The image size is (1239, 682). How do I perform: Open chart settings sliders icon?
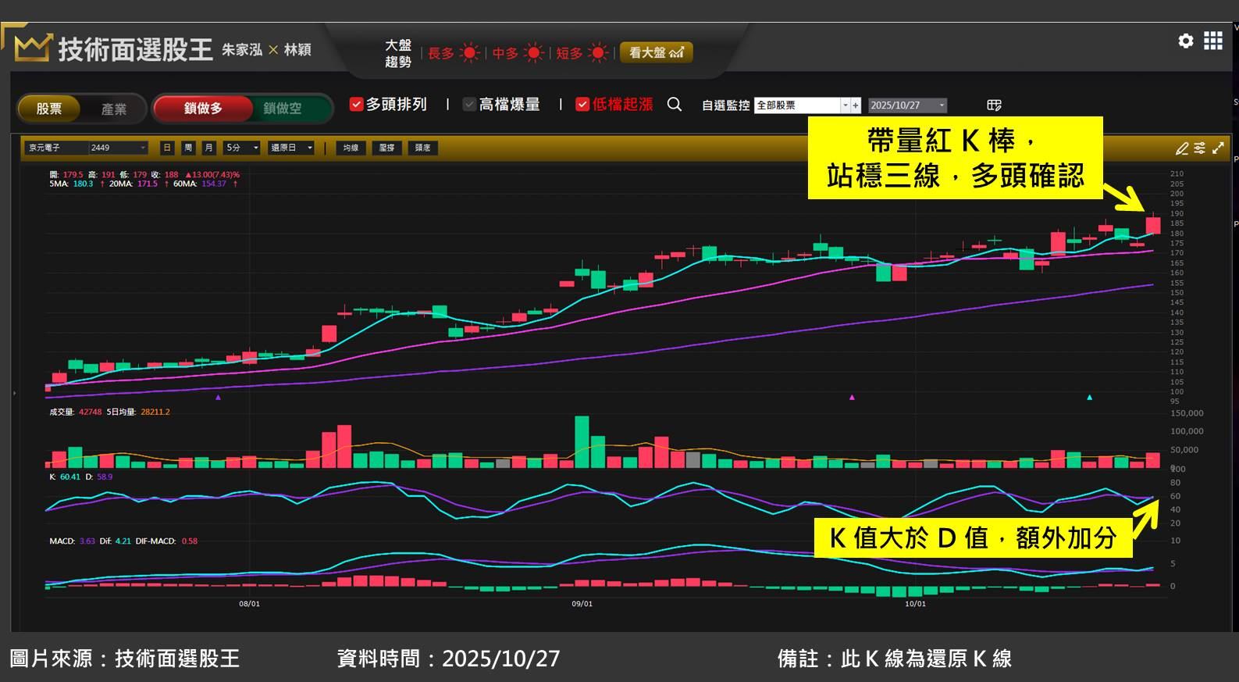pos(1200,148)
